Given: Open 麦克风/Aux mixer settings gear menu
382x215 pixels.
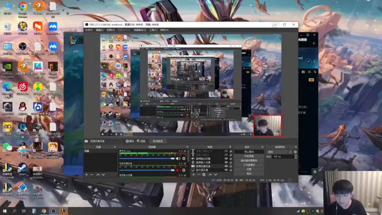Looking at the screenshot, I should coord(184,159).
